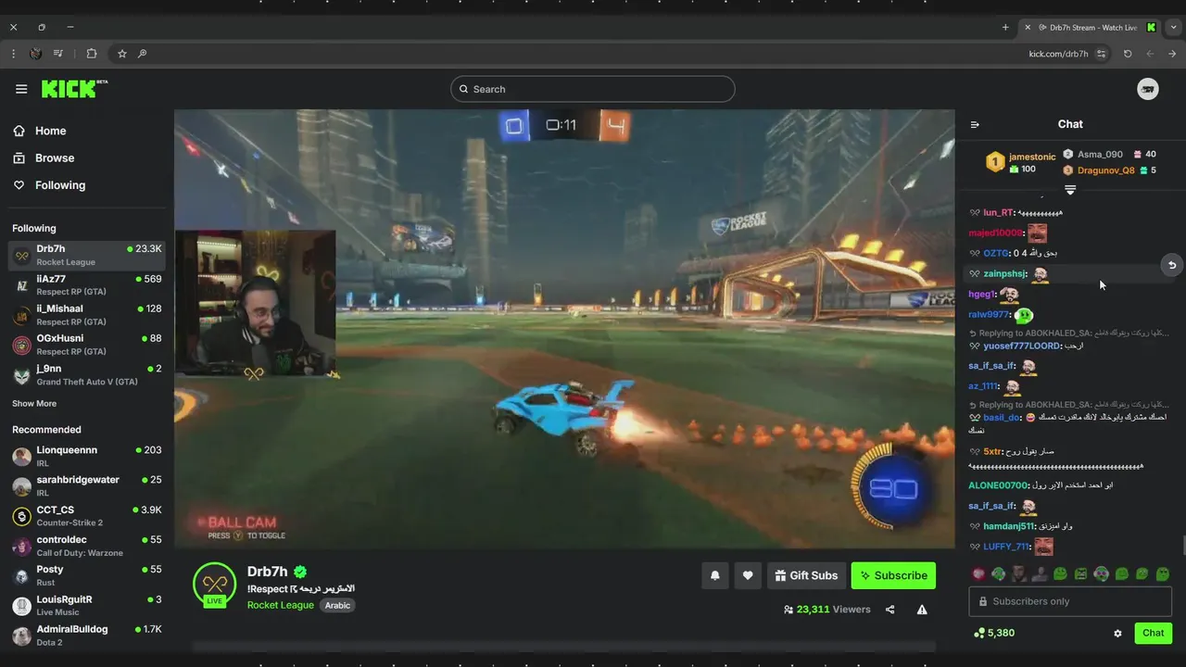Open sarahbridgewater recommended channel
The height and width of the screenshot is (667, 1186).
[87, 486]
